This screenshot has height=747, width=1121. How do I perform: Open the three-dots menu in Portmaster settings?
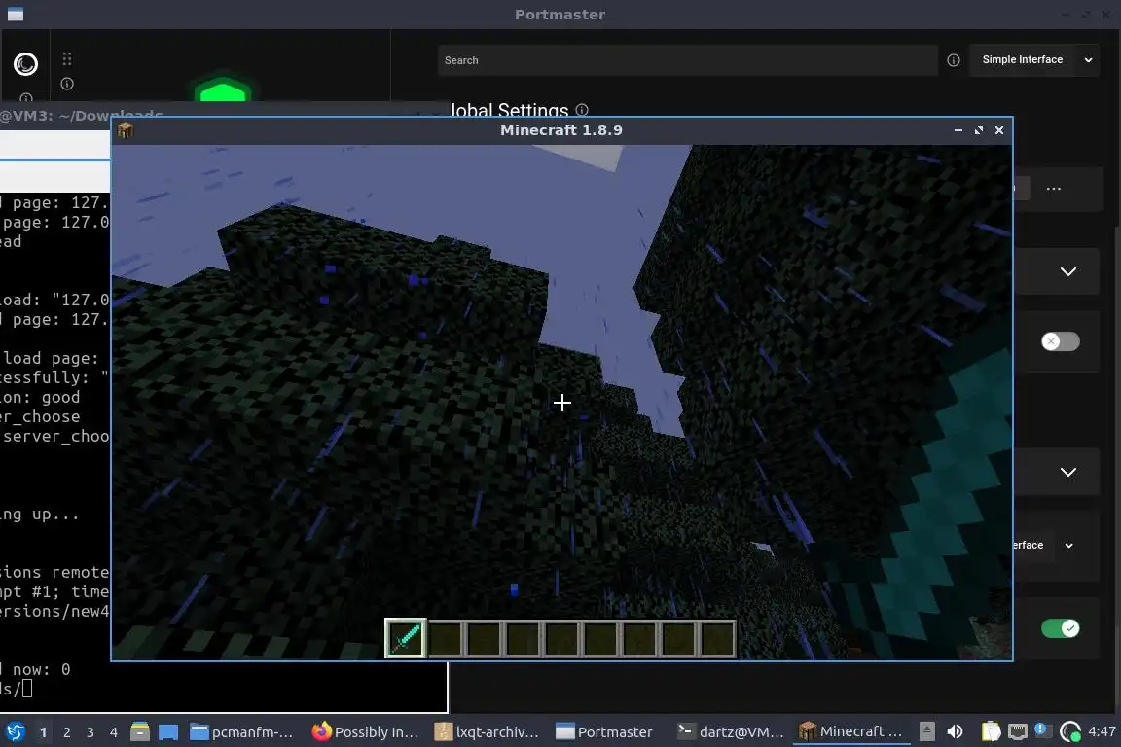click(x=1053, y=189)
